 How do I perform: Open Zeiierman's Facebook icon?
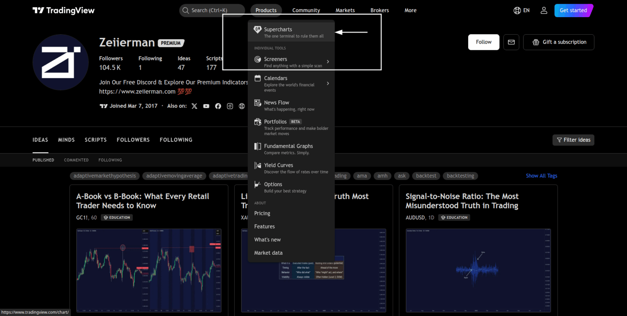pos(218,106)
